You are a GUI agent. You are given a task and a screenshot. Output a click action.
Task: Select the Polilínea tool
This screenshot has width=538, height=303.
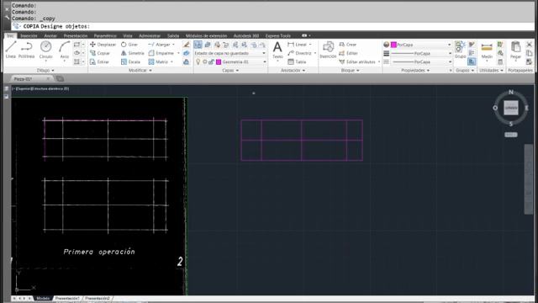point(26,50)
